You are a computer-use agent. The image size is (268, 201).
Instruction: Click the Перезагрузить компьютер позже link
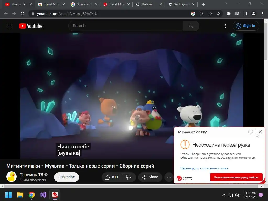(x=204, y=168)
